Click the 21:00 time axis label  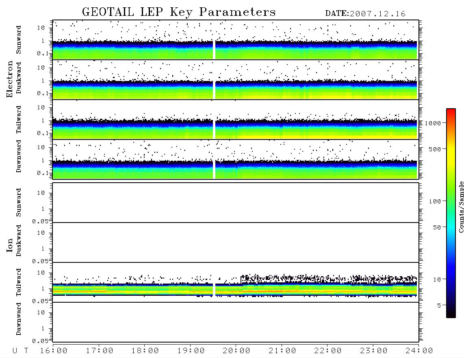pyautogui.click(x=283, y=351)
